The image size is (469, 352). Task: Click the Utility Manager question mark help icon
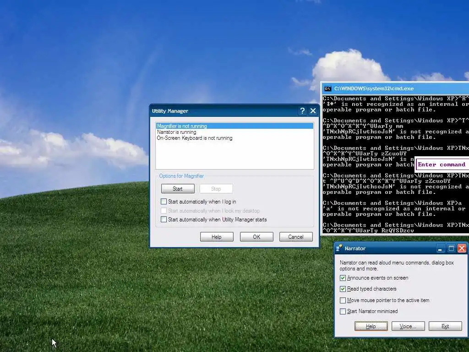click(302, 111)
